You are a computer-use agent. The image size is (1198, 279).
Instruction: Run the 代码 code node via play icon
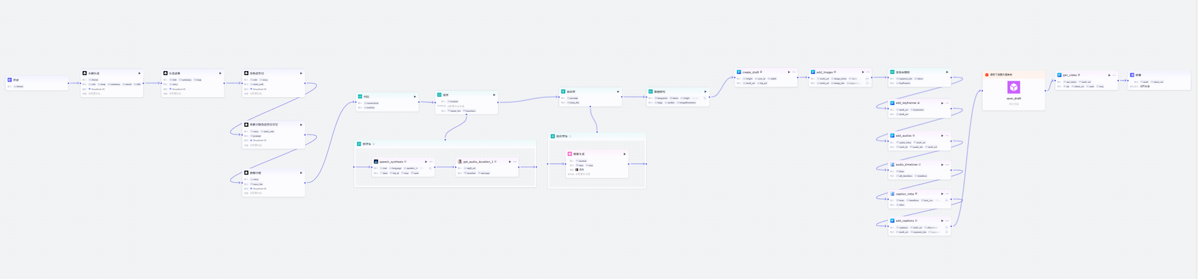415,97
